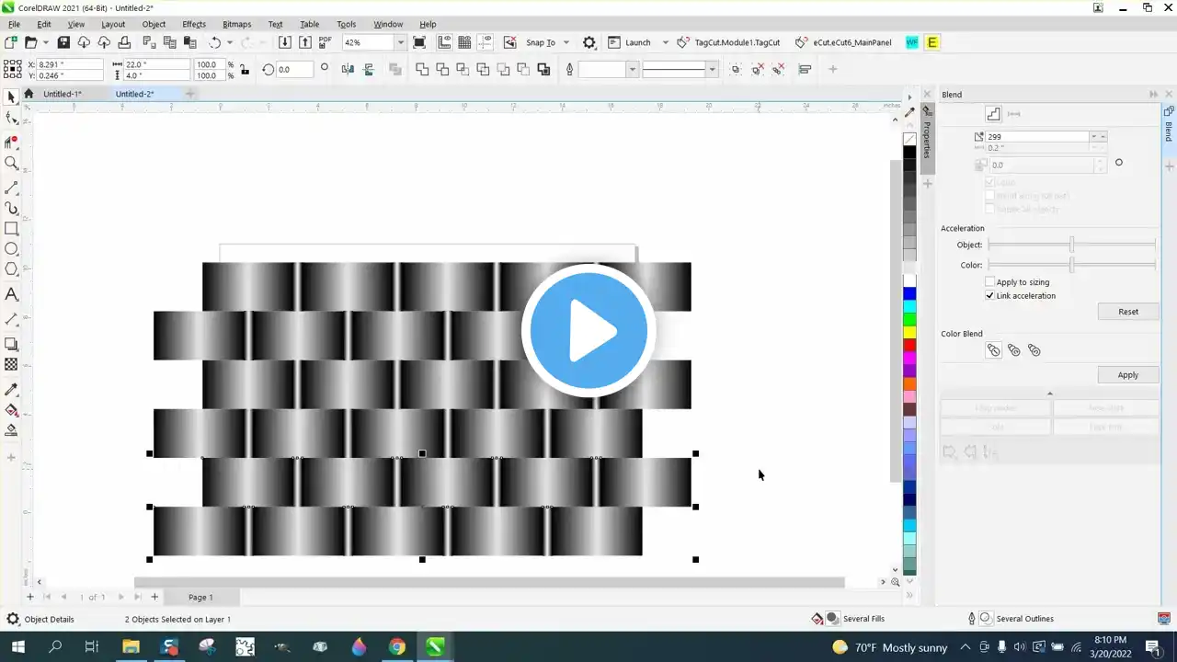Expand the Snap To dropdown
Screen dimensions: 1177x662
click(x=566, y=42)
